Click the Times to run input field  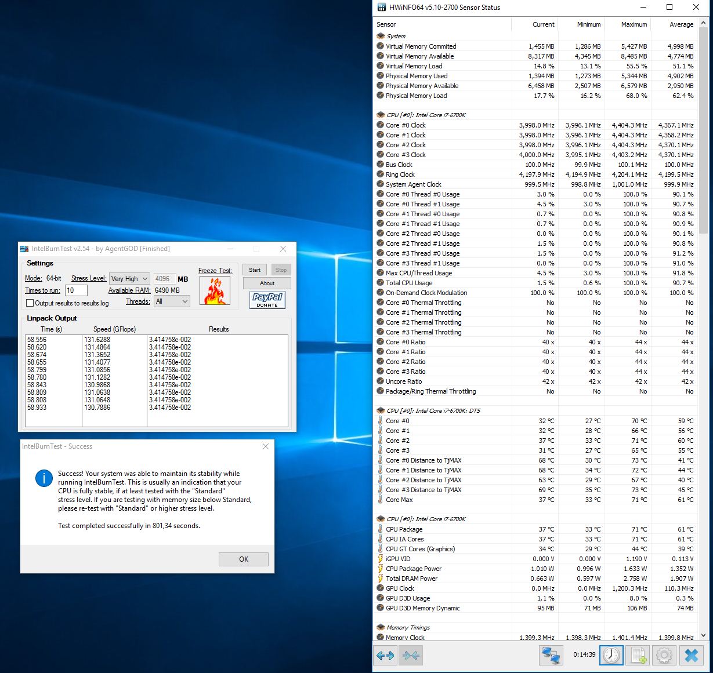[x=76, y=290]
